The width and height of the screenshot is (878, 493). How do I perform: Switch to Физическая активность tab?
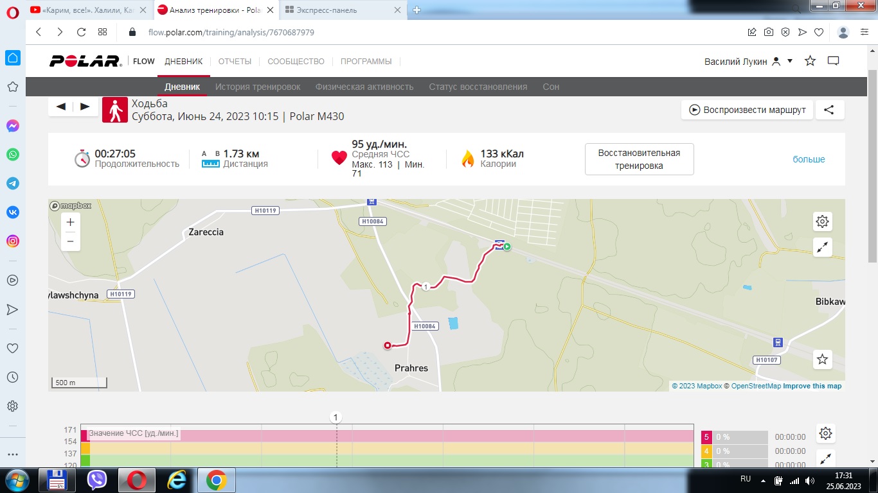(x=364, y=87)
